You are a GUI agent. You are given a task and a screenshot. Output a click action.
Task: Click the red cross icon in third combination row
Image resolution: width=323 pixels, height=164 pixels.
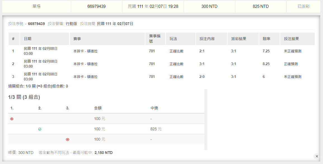(x=67, y=139)
